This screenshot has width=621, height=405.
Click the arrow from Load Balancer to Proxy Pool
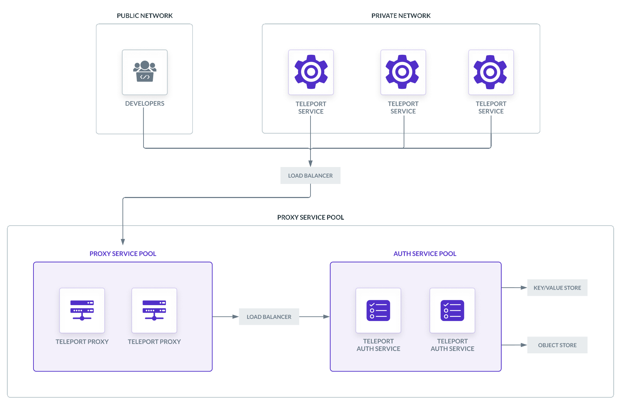click(123, 220)
